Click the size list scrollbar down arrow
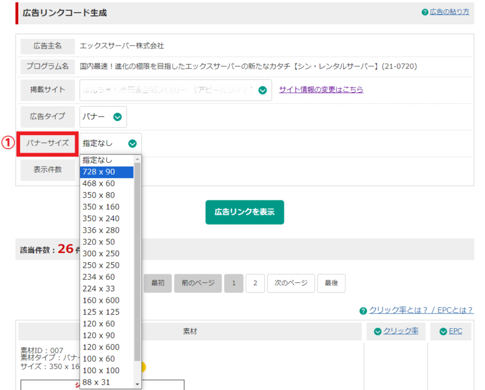Image resolution: width=485 pixels, height=390 pixels. [138, 384]
